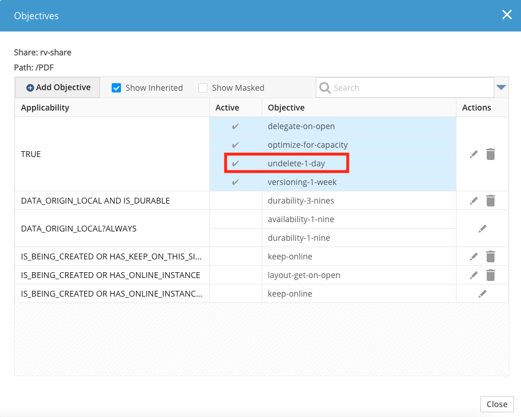Click the IS_BEING_CREATED OR HAS_KEEP_ON_THIS_SI applicability cell
The image size is (521, 417).
(112, 256)
